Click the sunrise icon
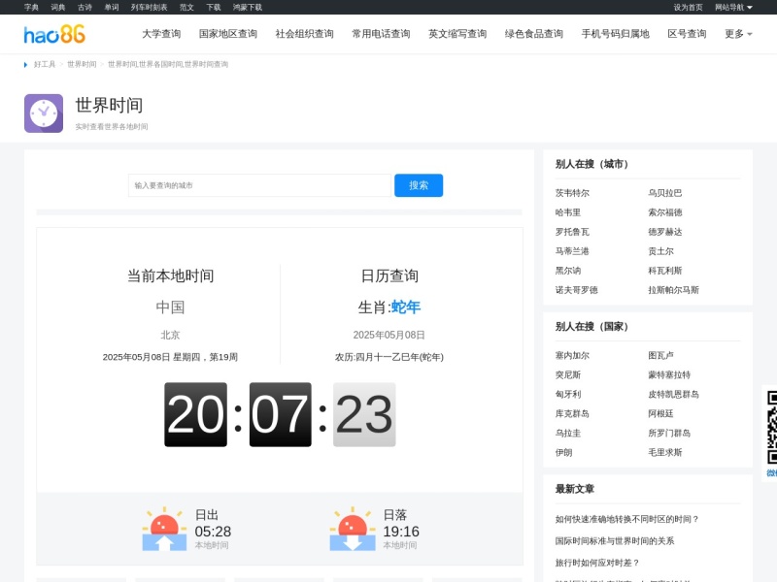 click(x=164, y=529)
